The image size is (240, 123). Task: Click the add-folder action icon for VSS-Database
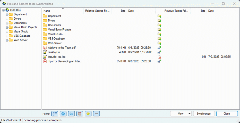(159, 39)
